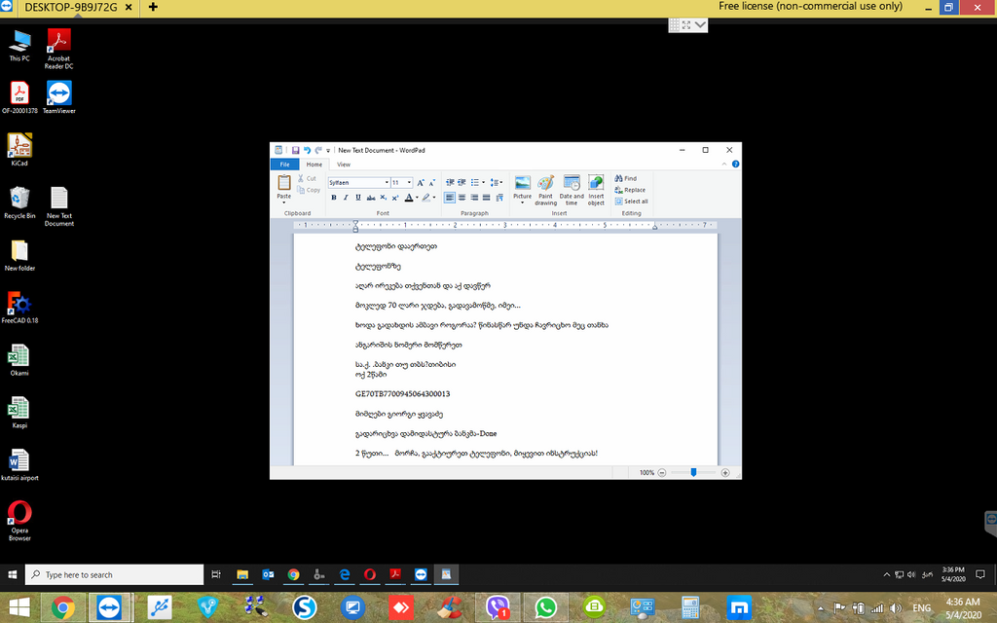Click the zoom out minus button
Screen dimensions: 997x623
pyautogui.click(x=662, y=473)
